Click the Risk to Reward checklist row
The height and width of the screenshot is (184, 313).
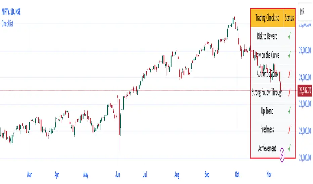click(x=267, y=37)
